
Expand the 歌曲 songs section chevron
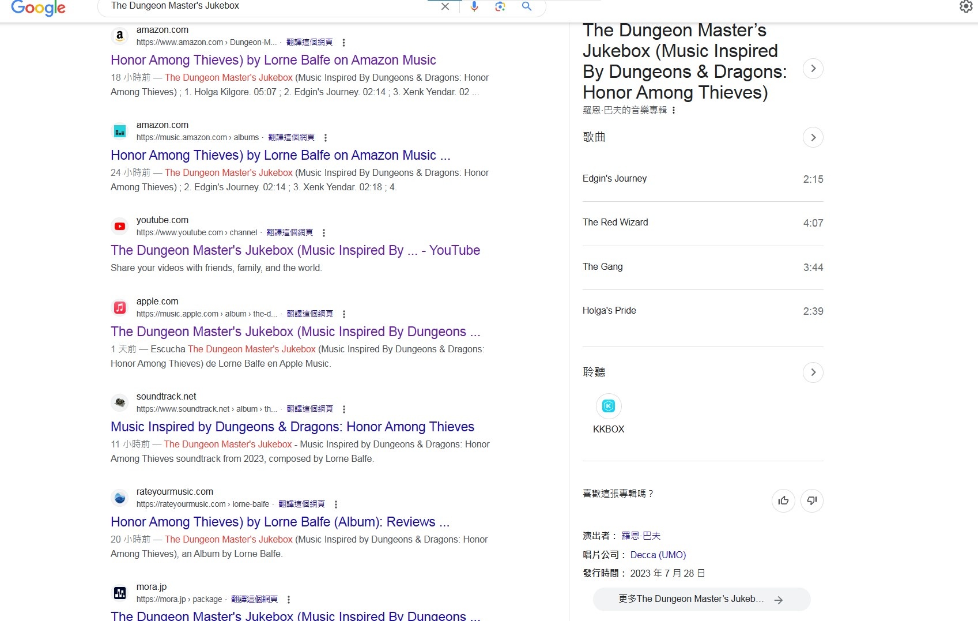(813, 137)
